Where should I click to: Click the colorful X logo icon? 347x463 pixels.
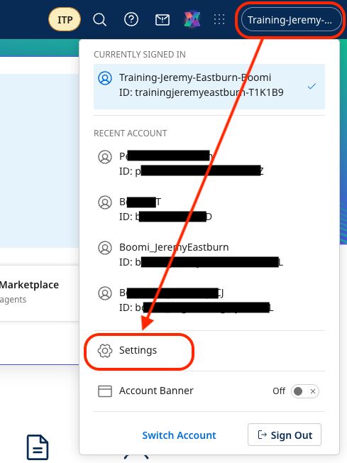(192, 19)
